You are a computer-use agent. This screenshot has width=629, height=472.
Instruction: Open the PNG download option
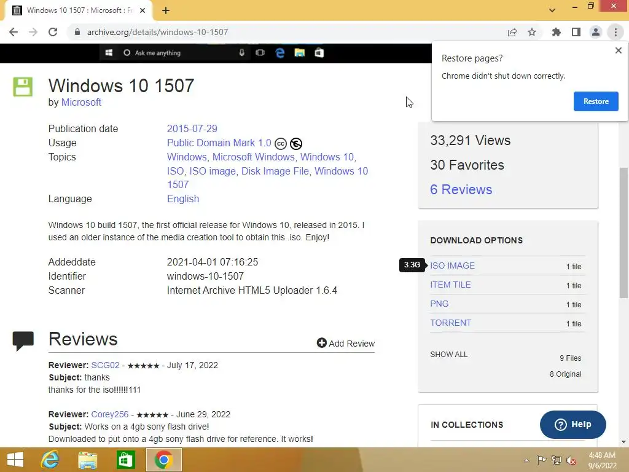[x=439, y=304]
